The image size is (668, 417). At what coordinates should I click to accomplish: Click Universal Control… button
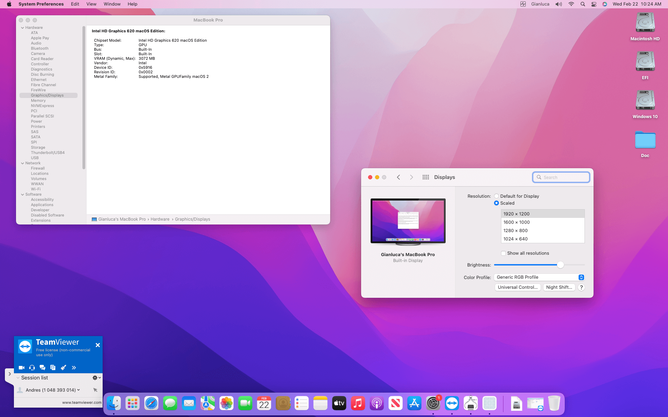(x=518, y=287)
